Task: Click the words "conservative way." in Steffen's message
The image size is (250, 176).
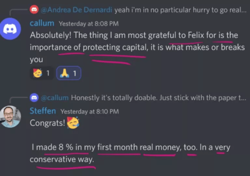Action: point(62,160)
